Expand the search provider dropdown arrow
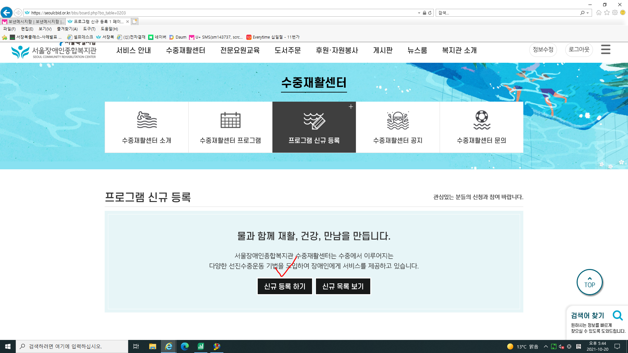The height and width of the screenshot is (353, 628). (x=588, y=13)
